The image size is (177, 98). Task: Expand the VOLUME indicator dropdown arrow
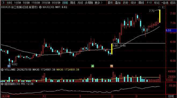(x=2, y=70)
